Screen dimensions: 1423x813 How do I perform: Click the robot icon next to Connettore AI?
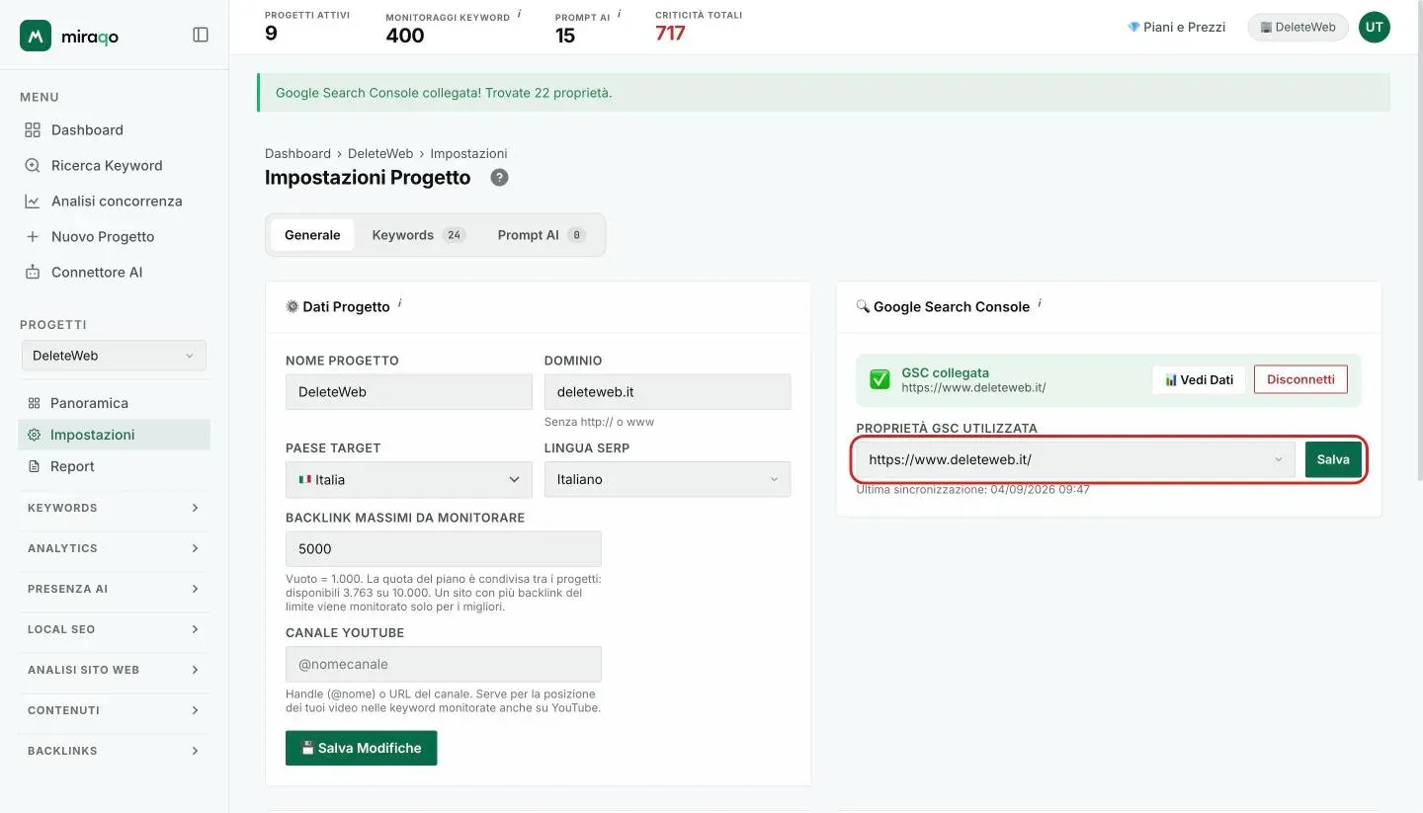(x=33, y=272)
